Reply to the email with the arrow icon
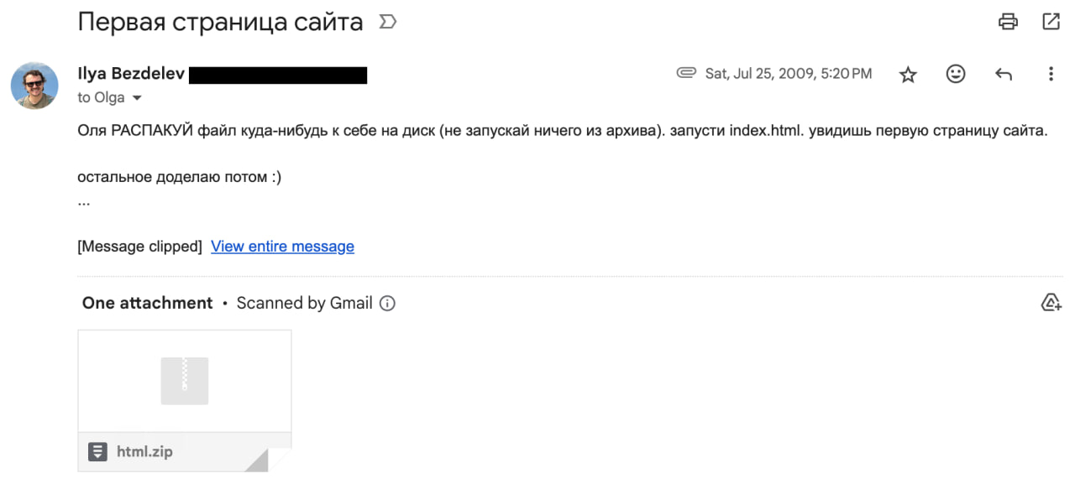Screen dimensions: 1075x484 point(1003,74)
